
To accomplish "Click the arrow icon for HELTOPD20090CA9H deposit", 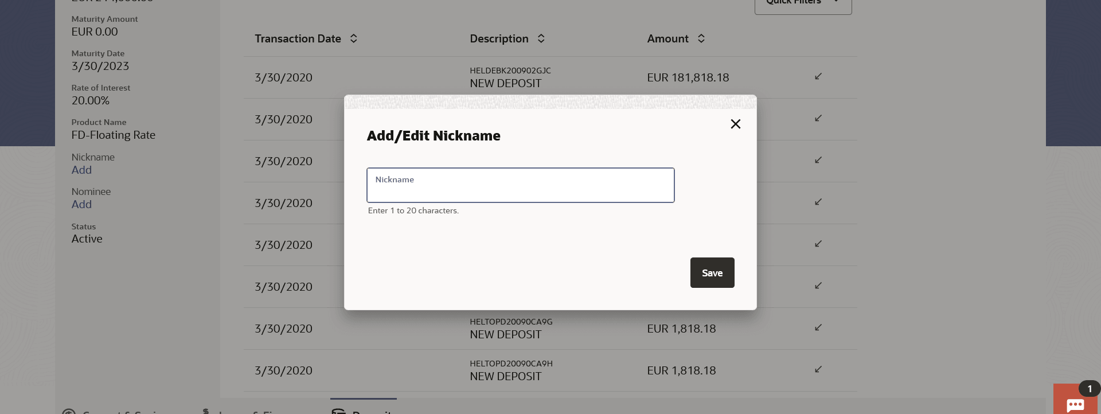I will point(818,370).
